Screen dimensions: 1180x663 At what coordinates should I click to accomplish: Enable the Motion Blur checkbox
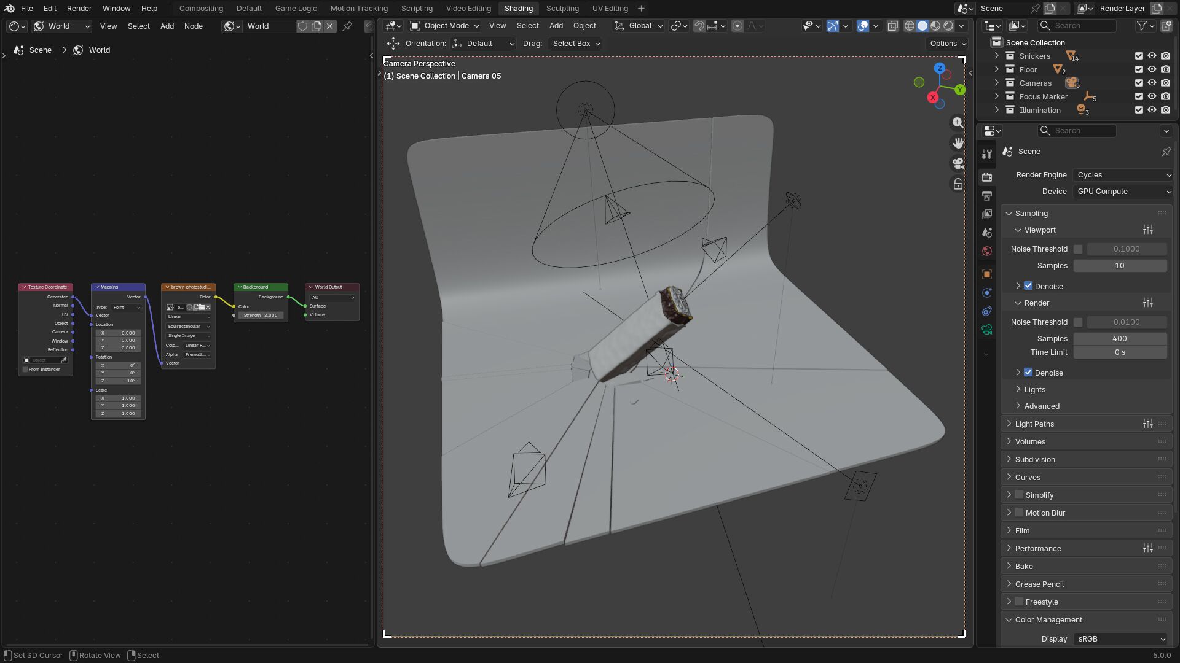[x=1019, y=513]
